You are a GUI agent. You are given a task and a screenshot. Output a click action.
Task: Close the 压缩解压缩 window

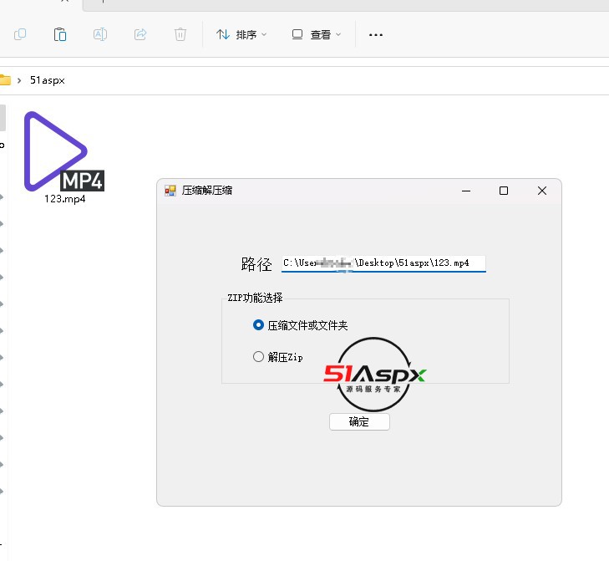click(542, 191)
